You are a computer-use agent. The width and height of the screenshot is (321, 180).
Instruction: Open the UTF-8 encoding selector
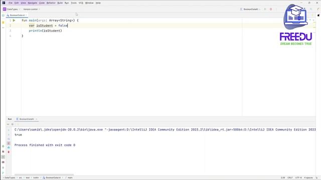pos(298,178)
